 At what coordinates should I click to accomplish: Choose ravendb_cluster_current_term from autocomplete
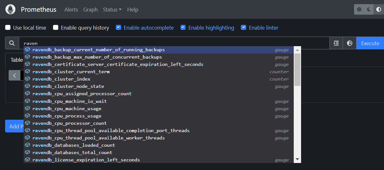[159, 72]
